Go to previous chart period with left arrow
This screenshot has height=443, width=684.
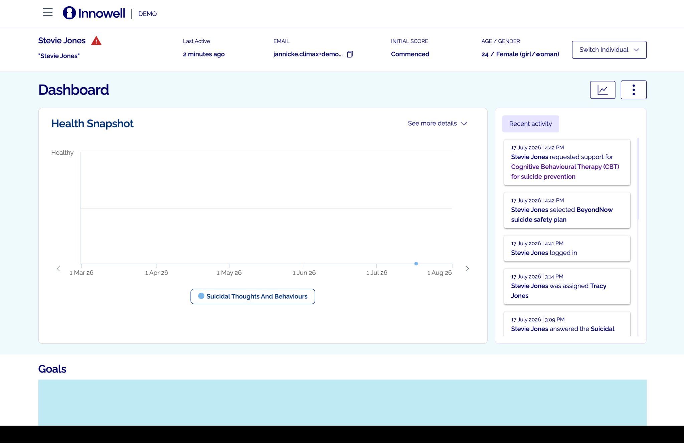point(58,269)
